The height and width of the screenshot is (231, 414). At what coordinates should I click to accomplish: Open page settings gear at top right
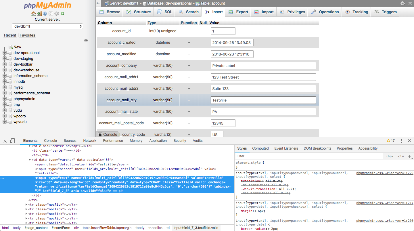tap(402, 3)
